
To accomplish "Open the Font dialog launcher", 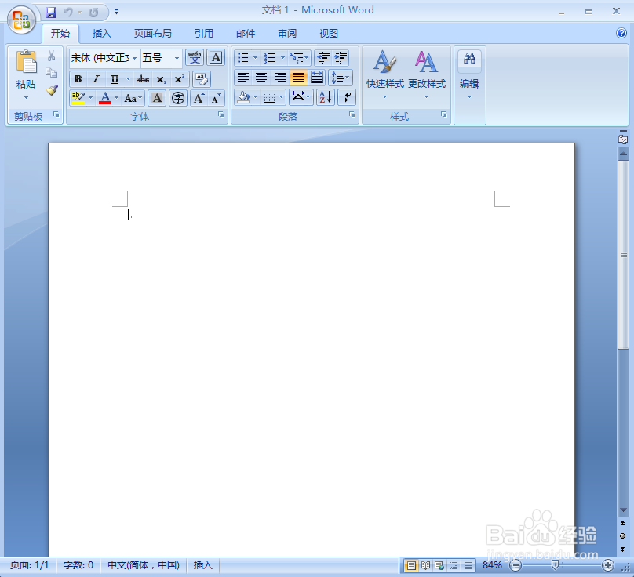I will pos(221,114).
